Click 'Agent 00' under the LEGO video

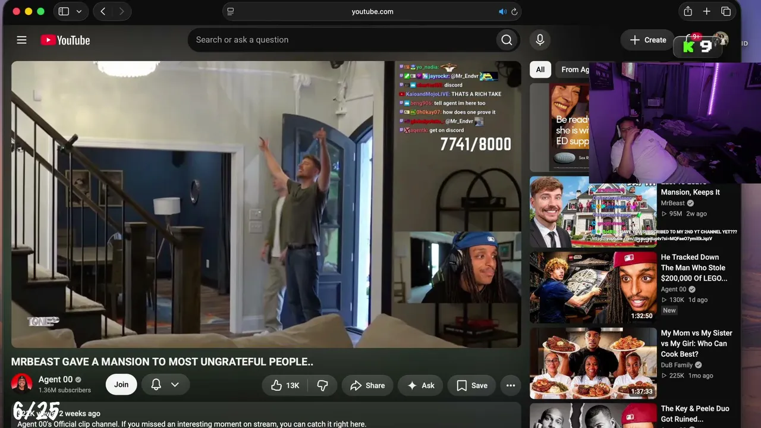coord(674,289)
